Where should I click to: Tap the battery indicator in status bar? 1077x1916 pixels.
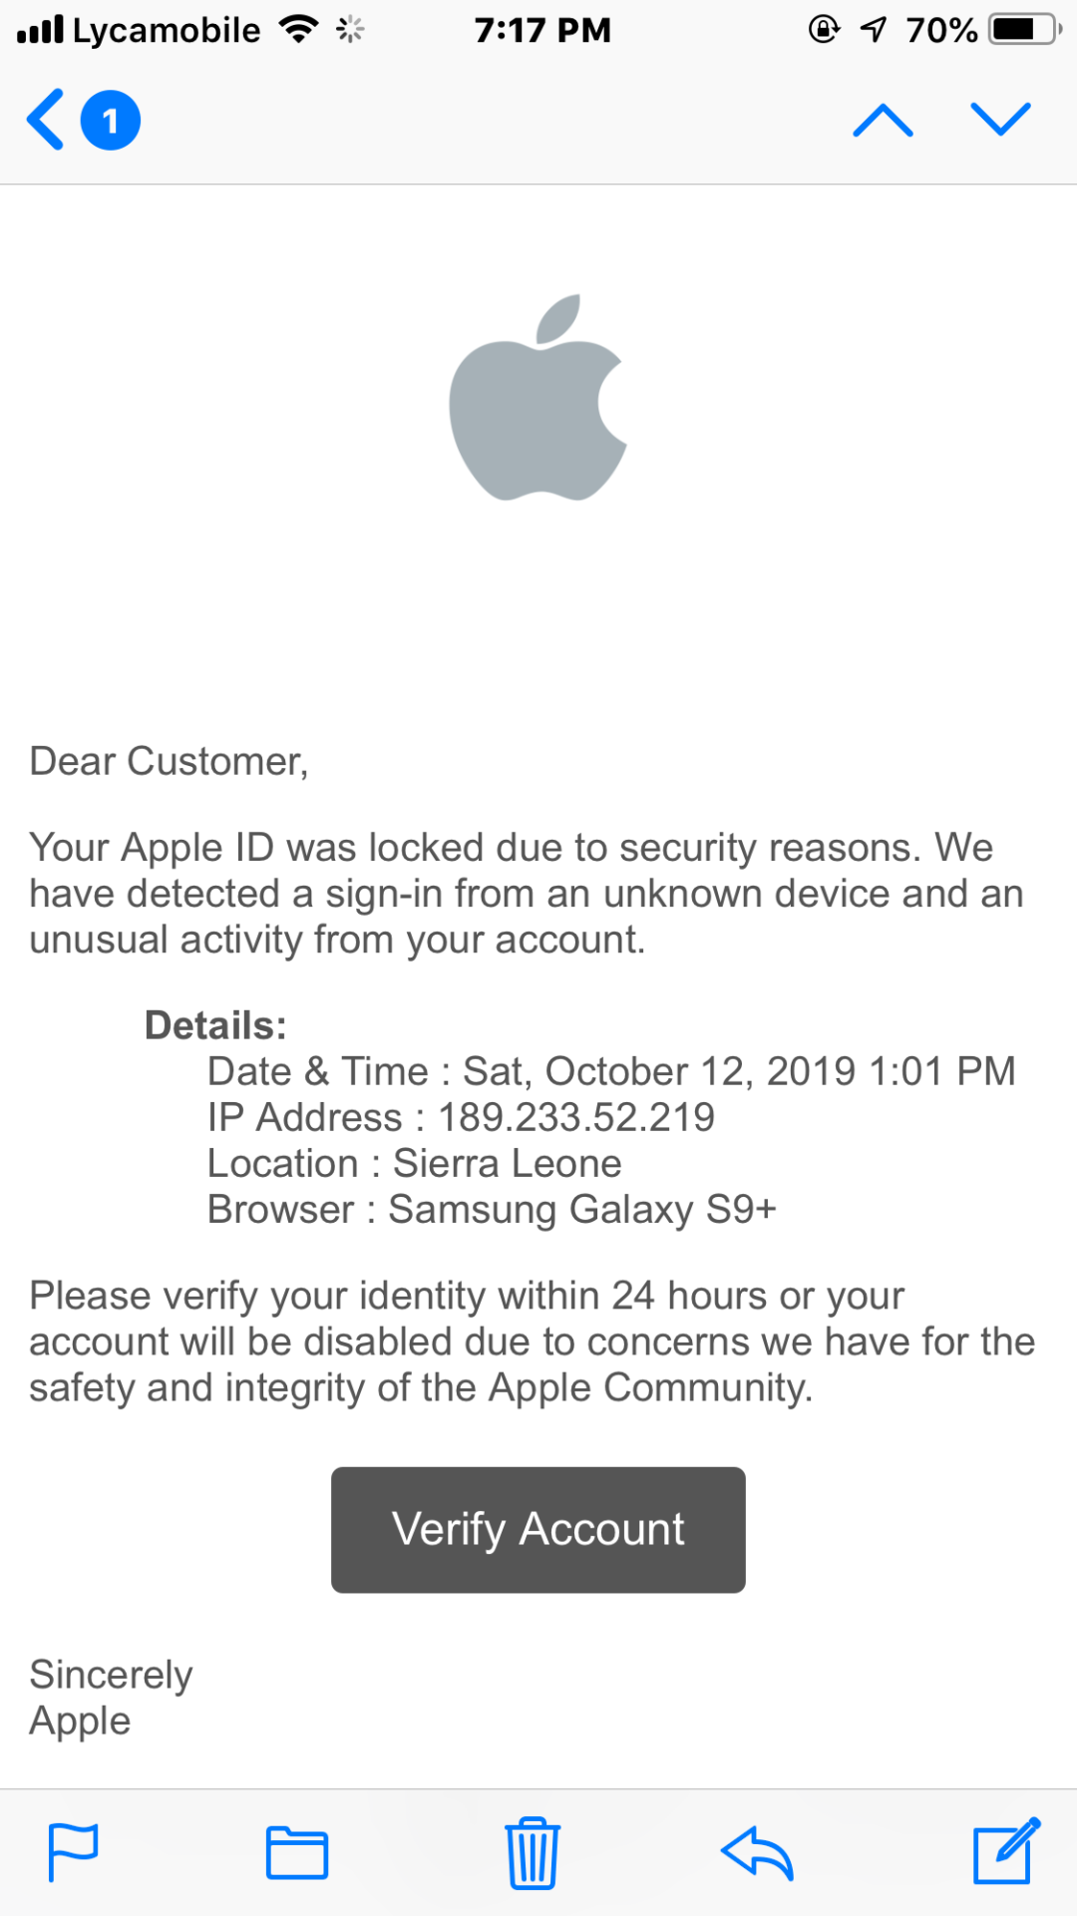pos(1024,29)
